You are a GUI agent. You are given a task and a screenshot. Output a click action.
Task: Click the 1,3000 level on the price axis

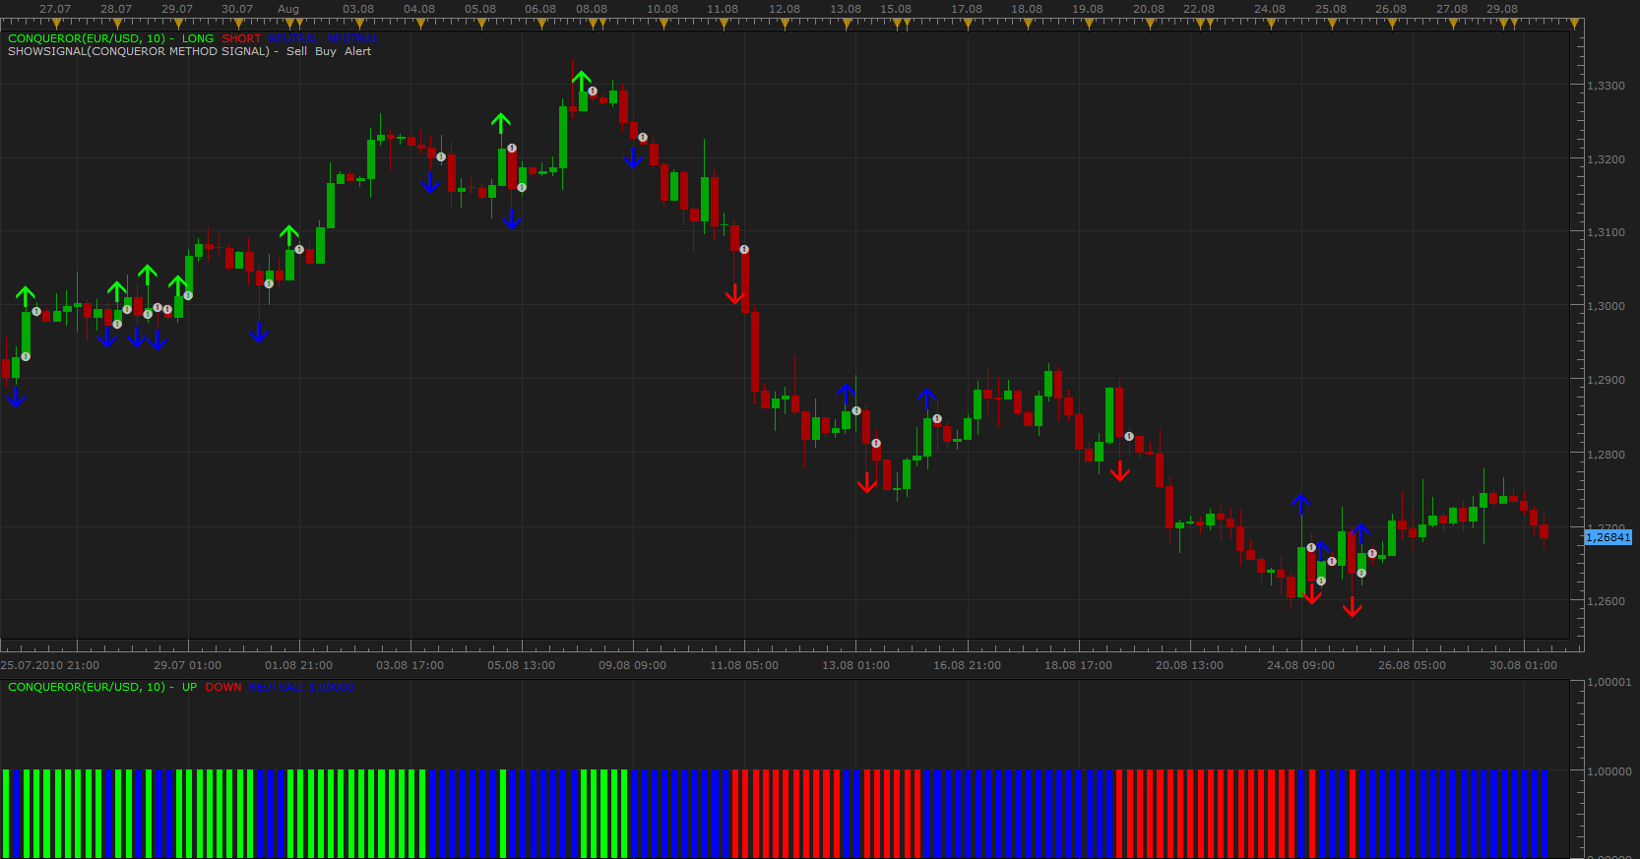[1606, 306]
